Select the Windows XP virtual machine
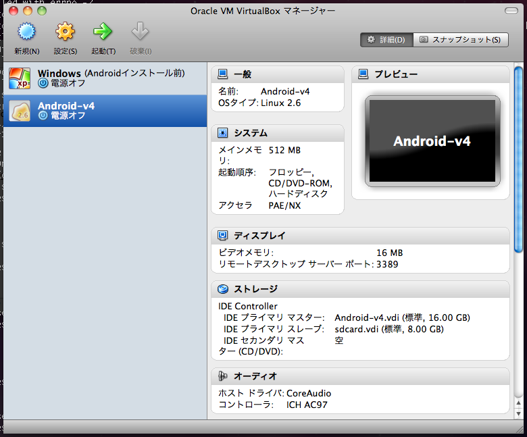527x437 pixels. tap(105, 78)
